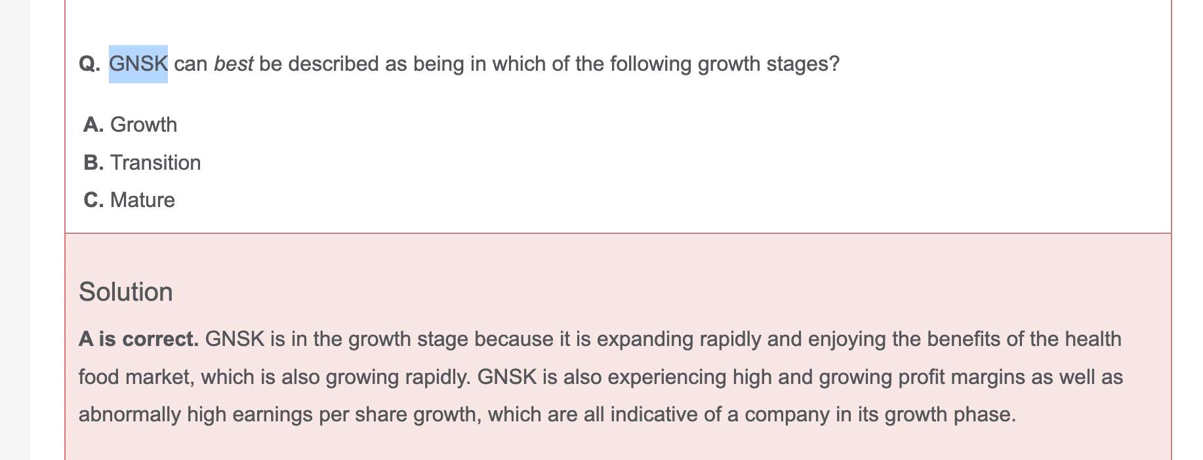This screenshot has height=460, width=1203.
Task: Click the bold letter 'B.' marker
Action: (x=94, y=163)
